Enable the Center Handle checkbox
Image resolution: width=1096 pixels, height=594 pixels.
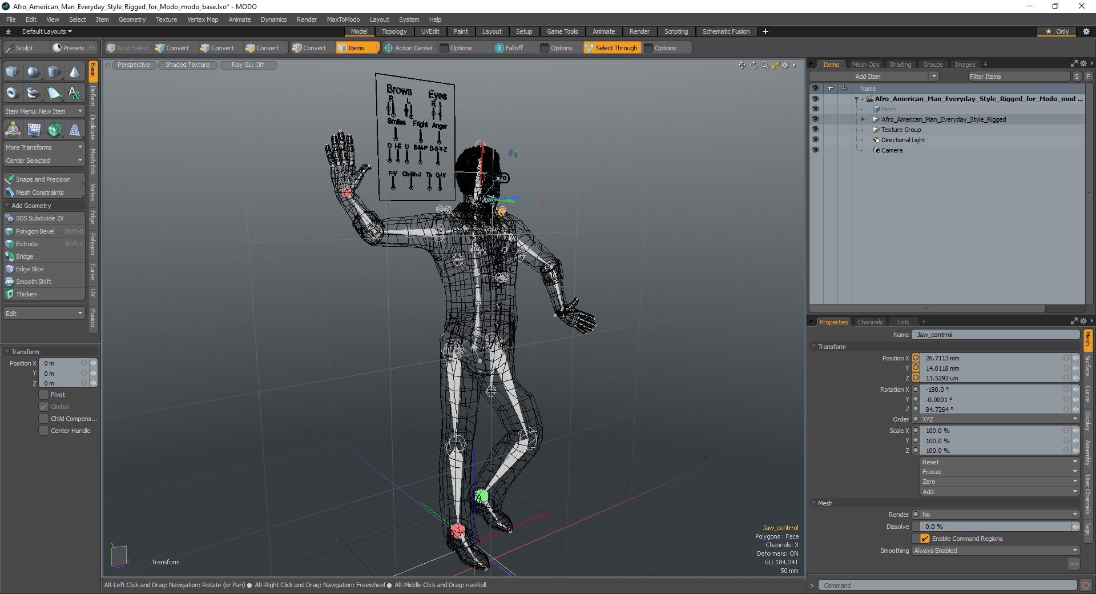(x=44, y=431)
